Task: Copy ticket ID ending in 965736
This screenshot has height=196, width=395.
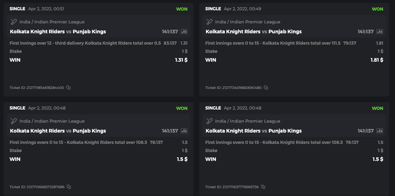Action: pyautogui.click(x=263, y=187)
